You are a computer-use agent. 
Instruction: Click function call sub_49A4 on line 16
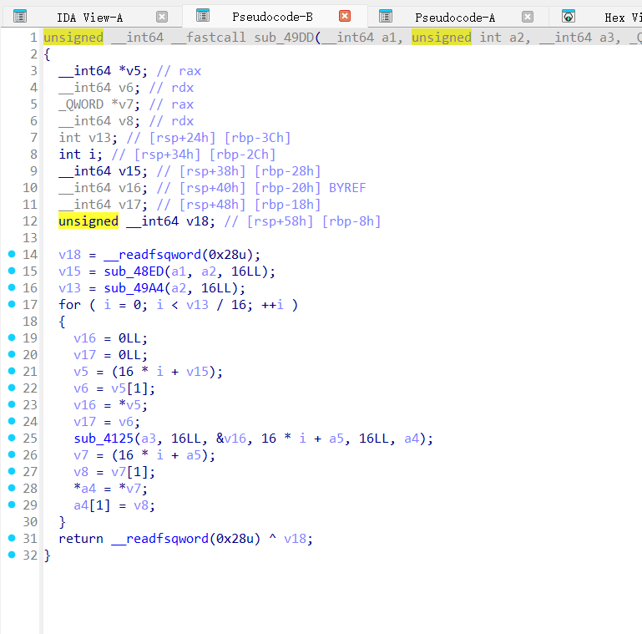[x=134, y=288]
